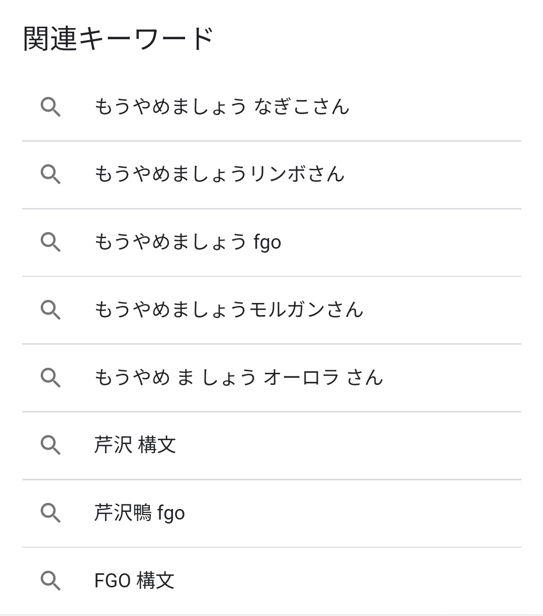Click blank space right of 芹沢鴨 fgo row
This screenshot has height=616, width=543.
point(352,513)
